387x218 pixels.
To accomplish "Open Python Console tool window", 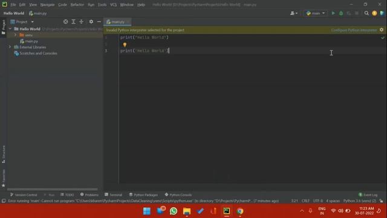I will tap(178, 195).
